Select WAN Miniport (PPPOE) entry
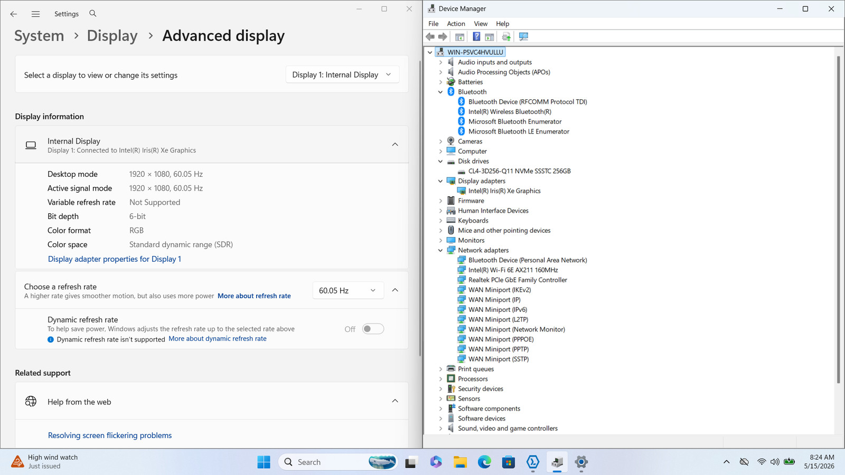Screen dimensions: 845x475 tap(501, 339)
